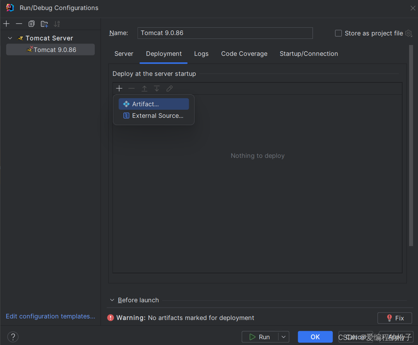Viewport: 418px width, 345px height.
Task: Click the 'Nothing to deploy' placeholder text
Action: click(257, 156)
